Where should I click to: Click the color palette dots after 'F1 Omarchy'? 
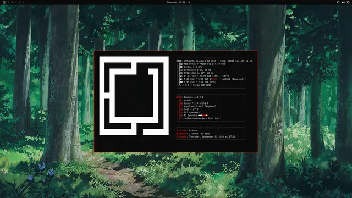(x=204, y=116)
